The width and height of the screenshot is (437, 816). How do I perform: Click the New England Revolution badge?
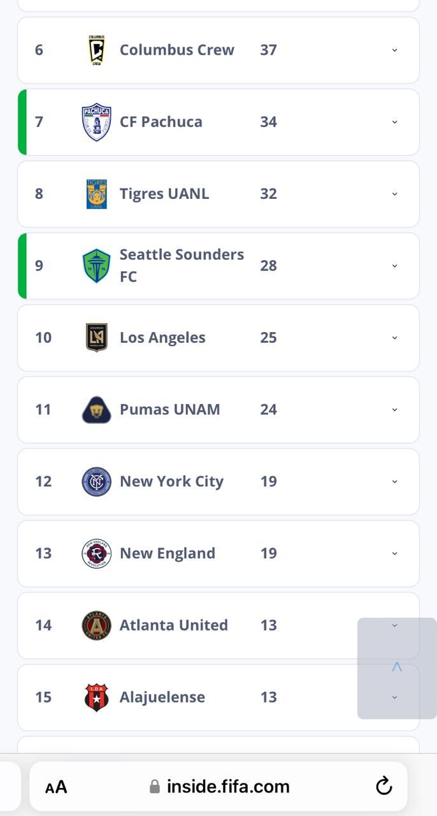pos(96,553)
